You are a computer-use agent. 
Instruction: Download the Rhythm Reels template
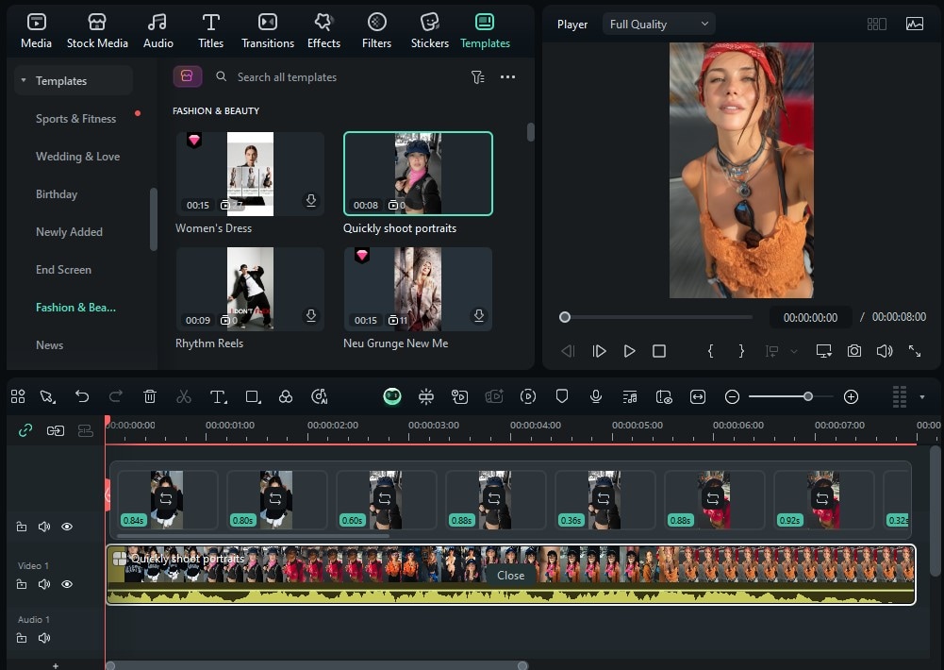[x=310, y=315]
